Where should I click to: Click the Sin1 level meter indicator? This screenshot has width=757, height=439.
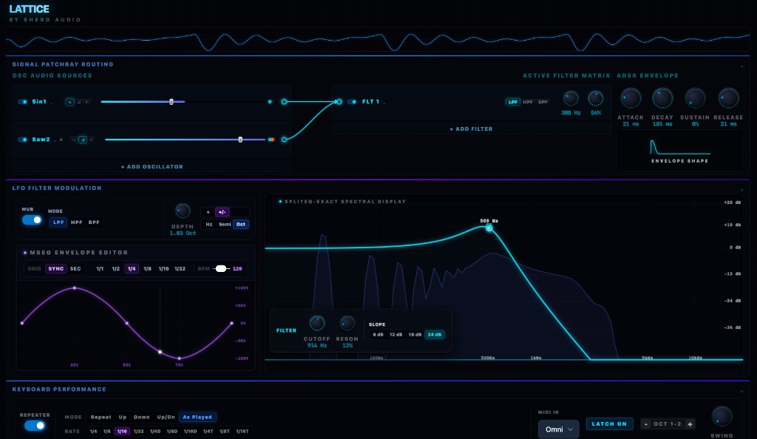[x=270, y=102]
